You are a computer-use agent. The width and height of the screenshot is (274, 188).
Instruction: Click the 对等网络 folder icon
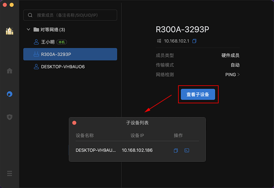36,30
